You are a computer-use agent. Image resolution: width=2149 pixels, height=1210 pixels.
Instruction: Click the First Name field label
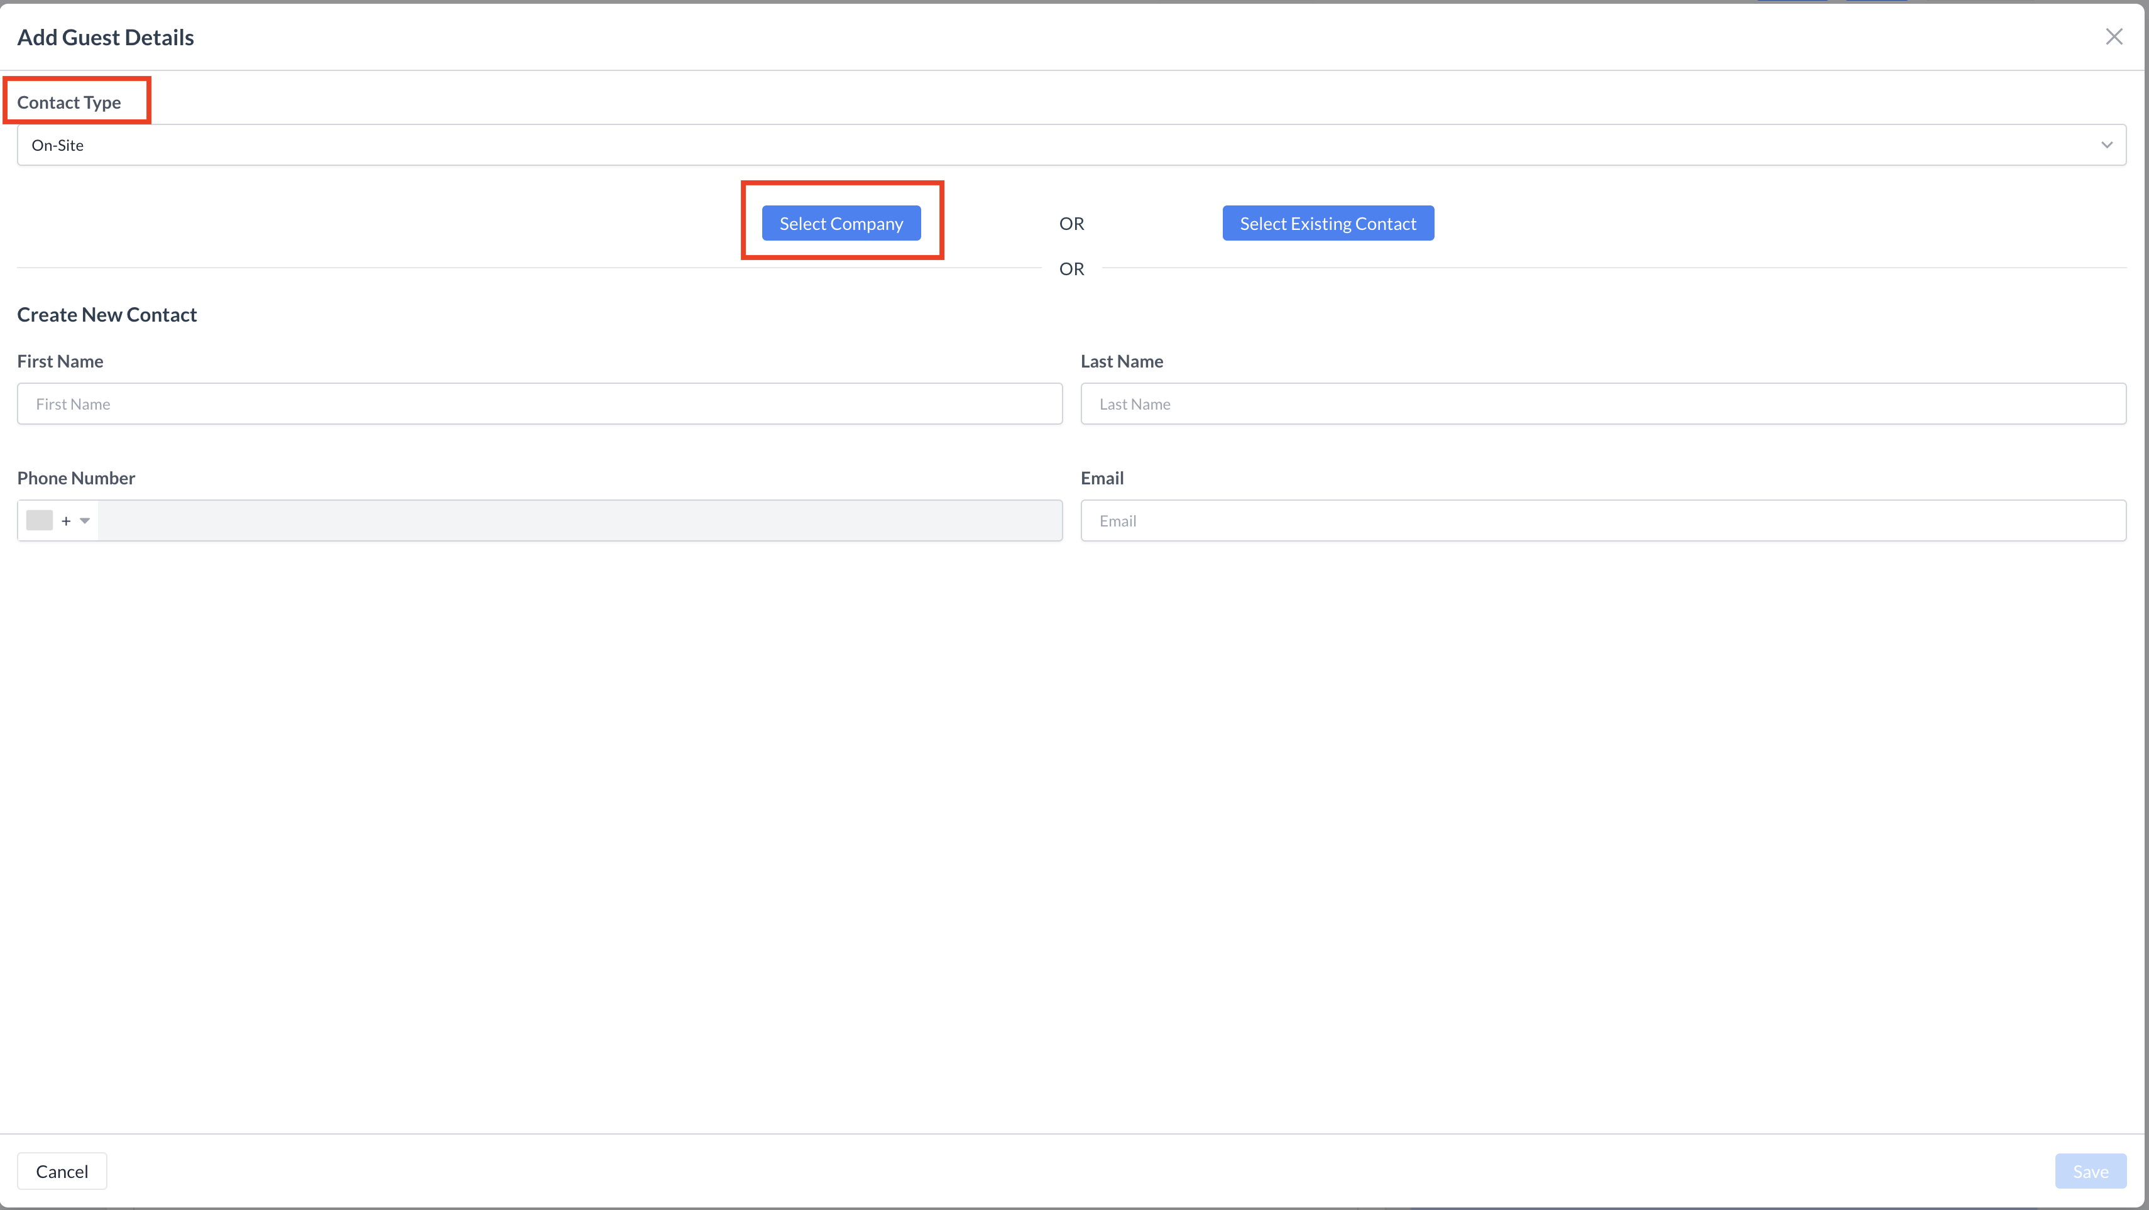click(x=60, y=361)
